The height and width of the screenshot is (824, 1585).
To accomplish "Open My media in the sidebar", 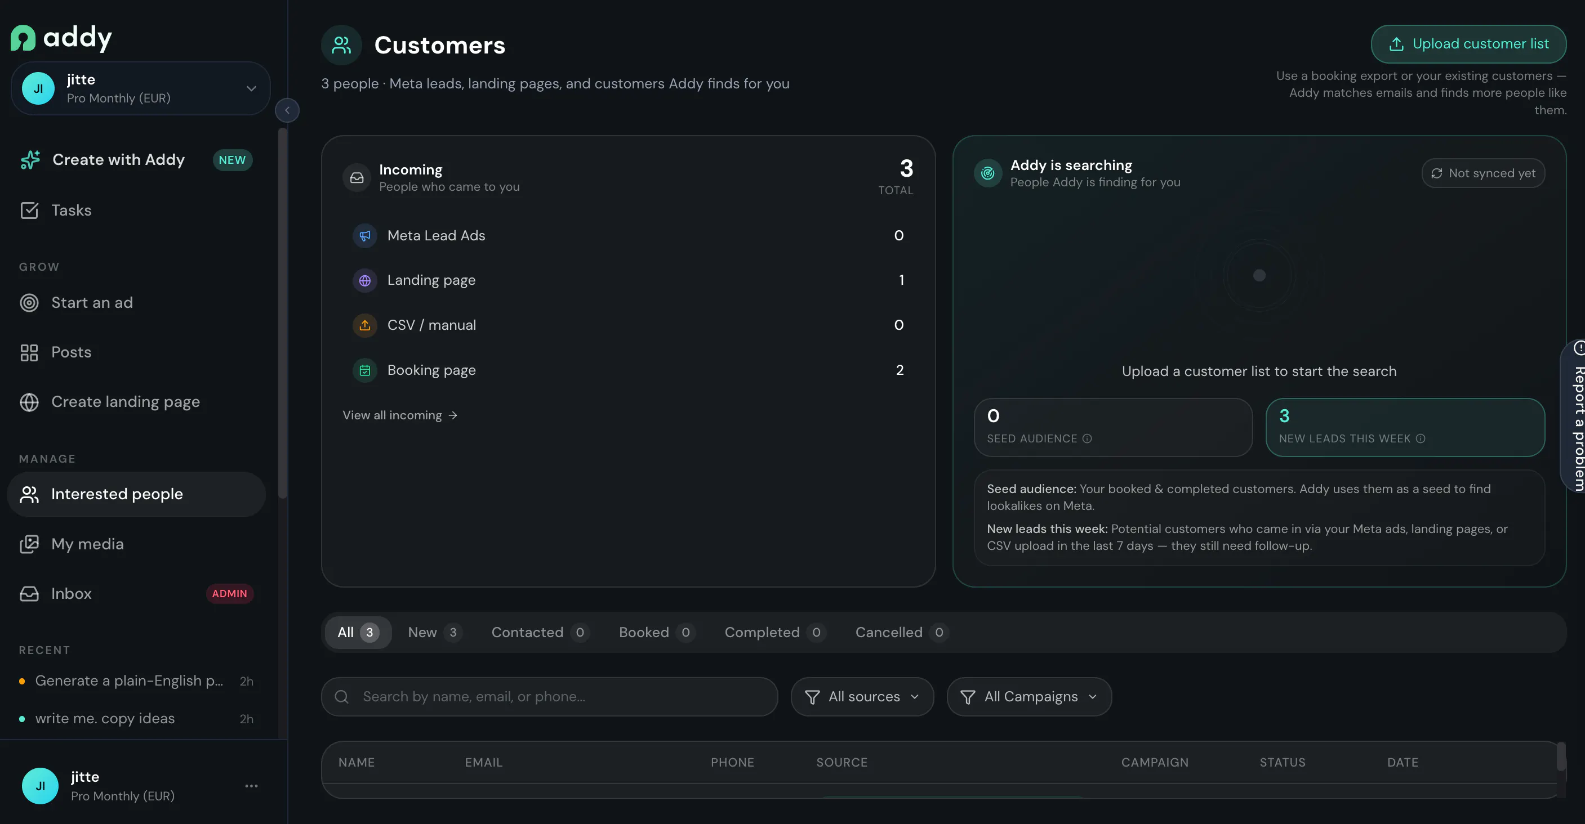I will [136, 544].
